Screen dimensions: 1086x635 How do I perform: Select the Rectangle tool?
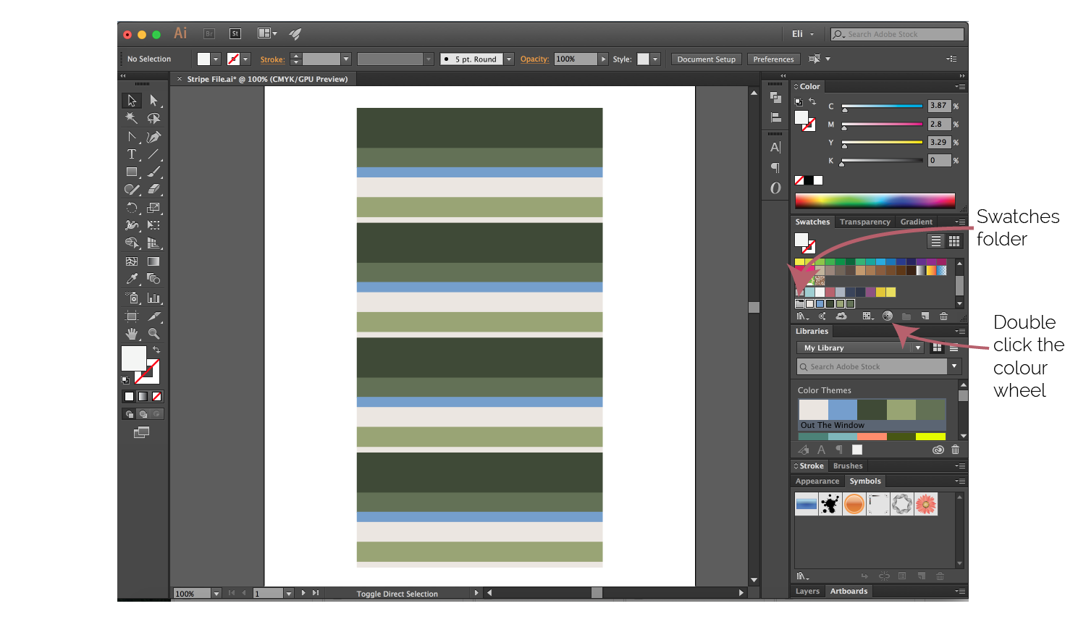click(132, 172)
